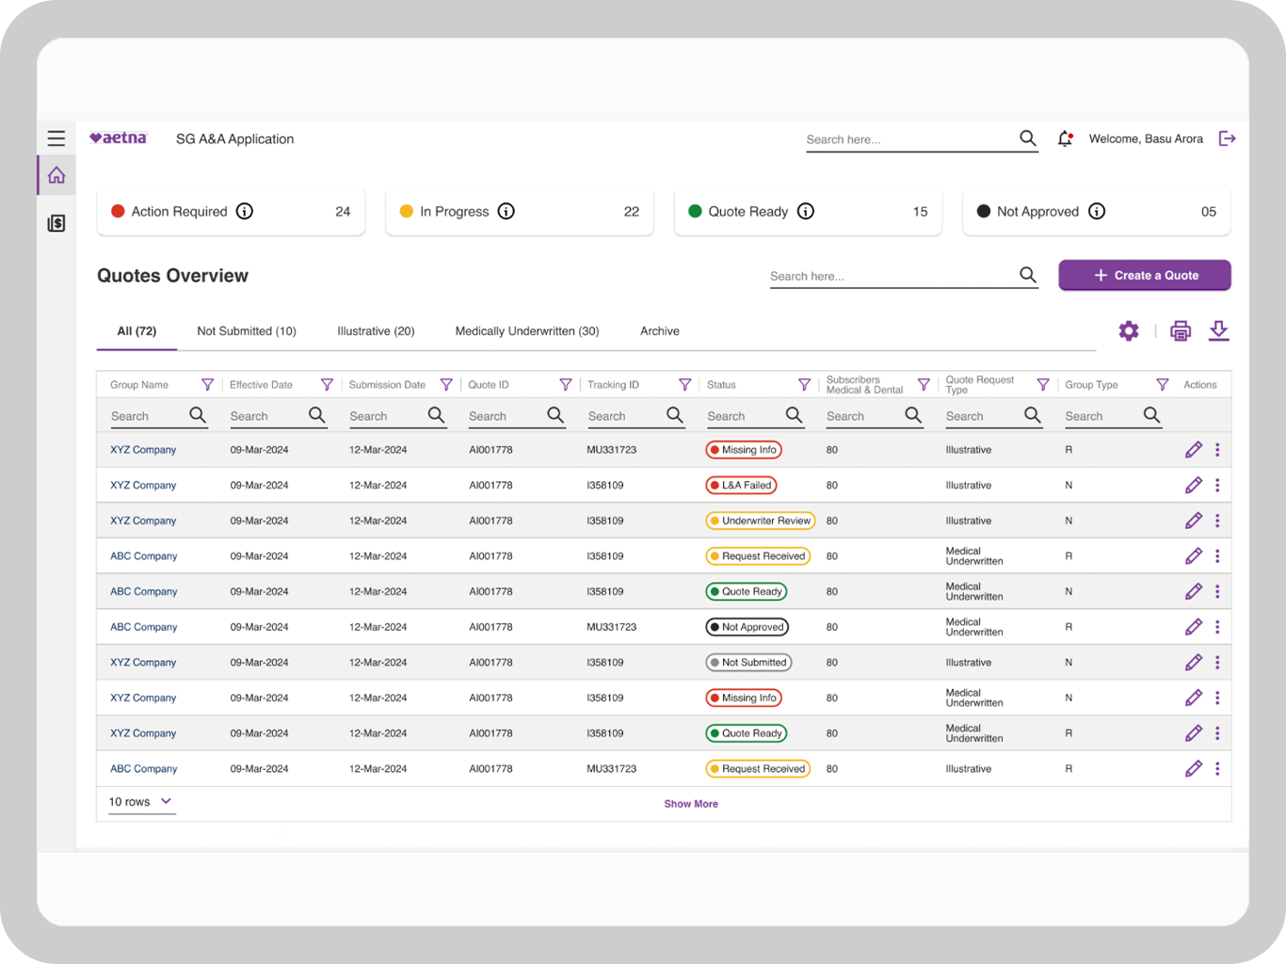Open filter for the Status column

pyautogui.click(x=804, y=384)
